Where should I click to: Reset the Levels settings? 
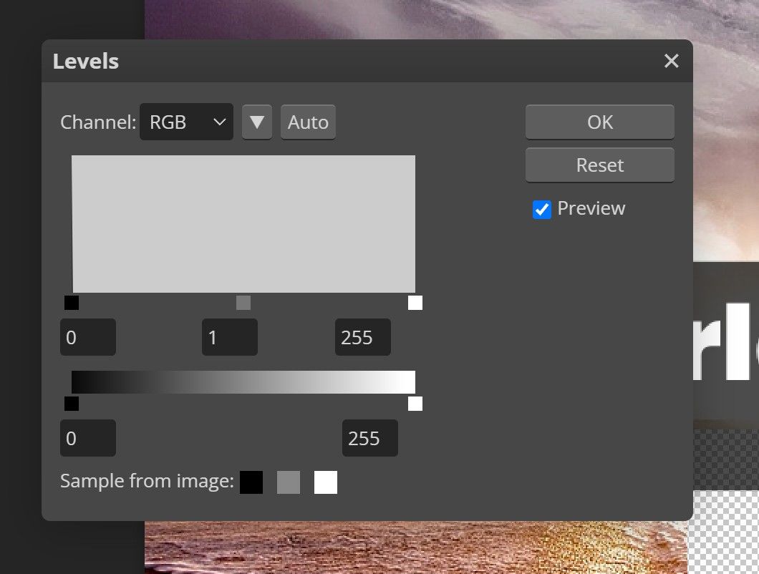[x=599, y=165]
